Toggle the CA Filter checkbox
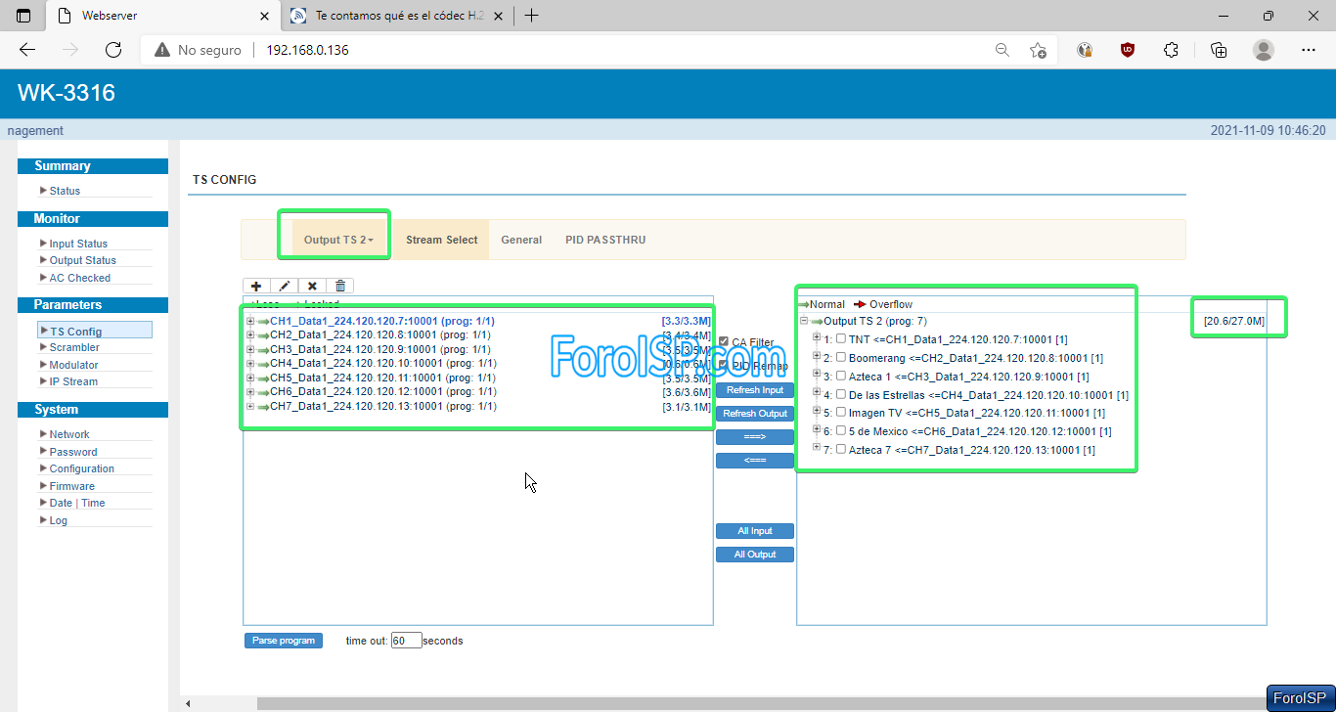The height and width of the screenshot is (712, 1336). tap(724, 342)
